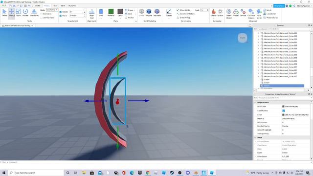Expand the Orientation property

pyautogui.click(x=255, y=156)
